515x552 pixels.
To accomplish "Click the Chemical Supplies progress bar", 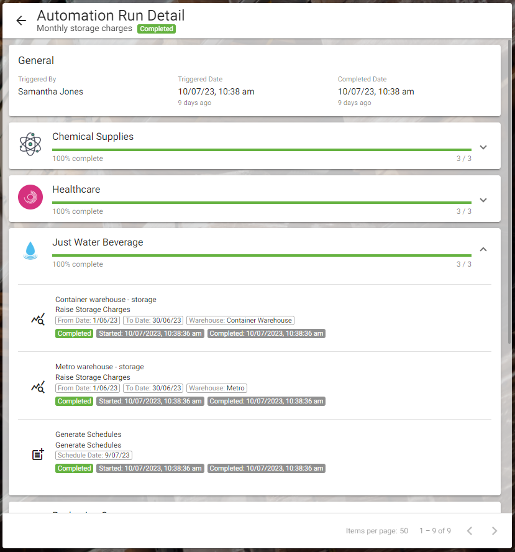I will (262, 150).
